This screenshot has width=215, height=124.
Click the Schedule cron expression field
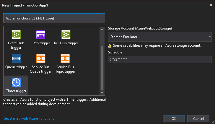[x=160, y=59]
